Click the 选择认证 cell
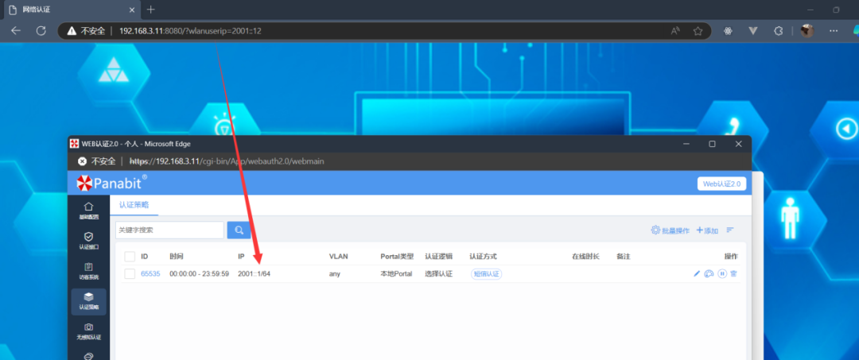The width and height of the screenshot is (859, 360). click(x=438, y=273)
